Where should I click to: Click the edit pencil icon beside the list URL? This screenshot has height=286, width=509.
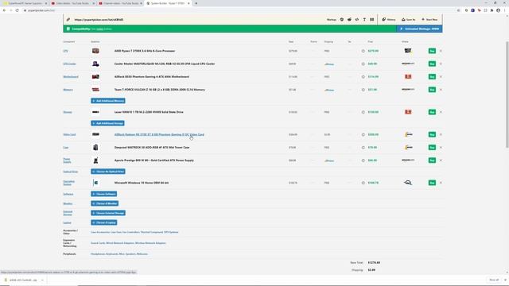(x=68, y=19)
